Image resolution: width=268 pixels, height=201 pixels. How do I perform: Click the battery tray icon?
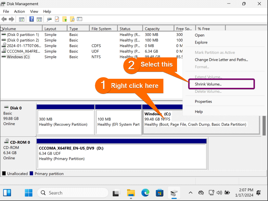[x=227, y=193]
